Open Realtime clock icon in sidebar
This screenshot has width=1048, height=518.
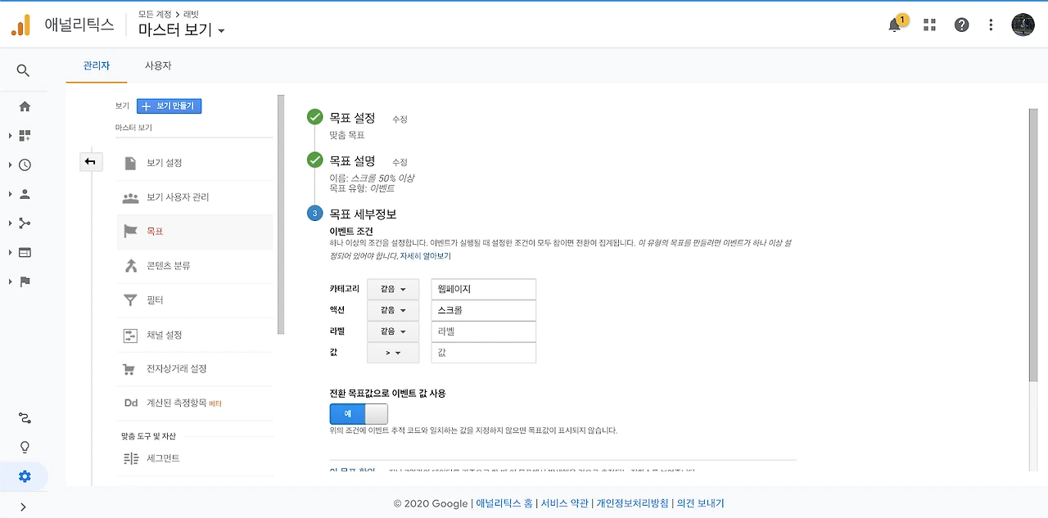(25, 164)
